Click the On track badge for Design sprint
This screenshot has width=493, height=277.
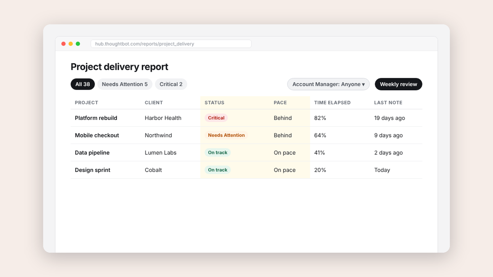[x=218, y=170]
